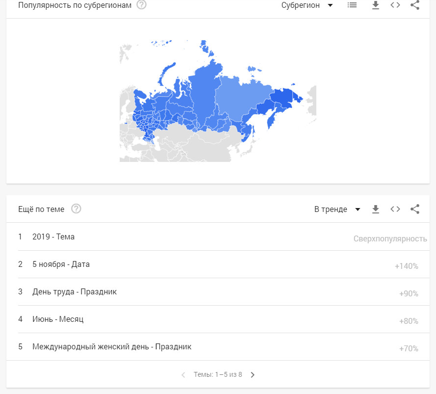Screen dimensions: 436x394
Task: Switch subregion map to list view
Action: 352,5
